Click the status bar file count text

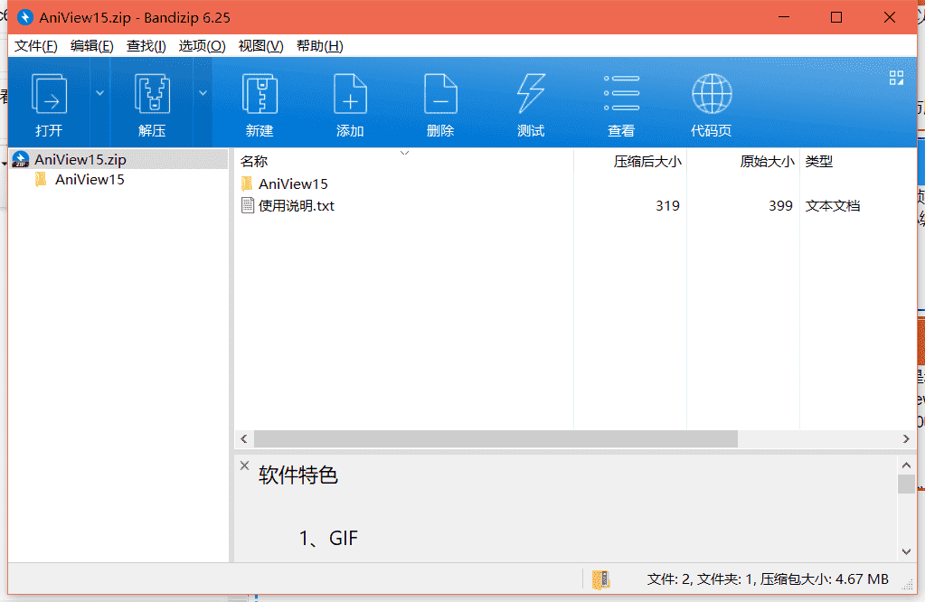tap(768, 579)
